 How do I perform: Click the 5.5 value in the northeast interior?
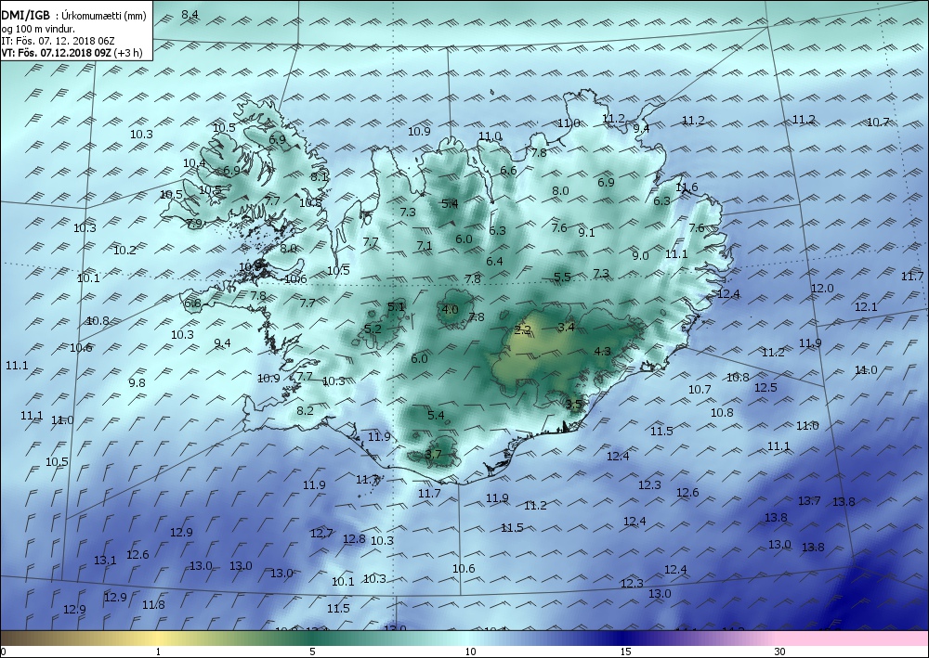562,277
